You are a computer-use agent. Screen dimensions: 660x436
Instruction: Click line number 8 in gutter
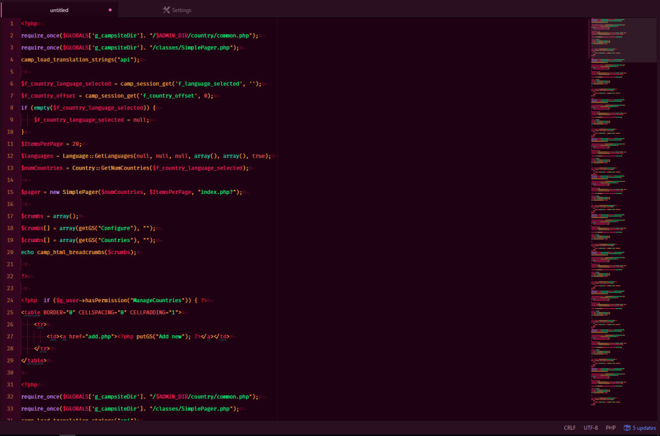12,108
